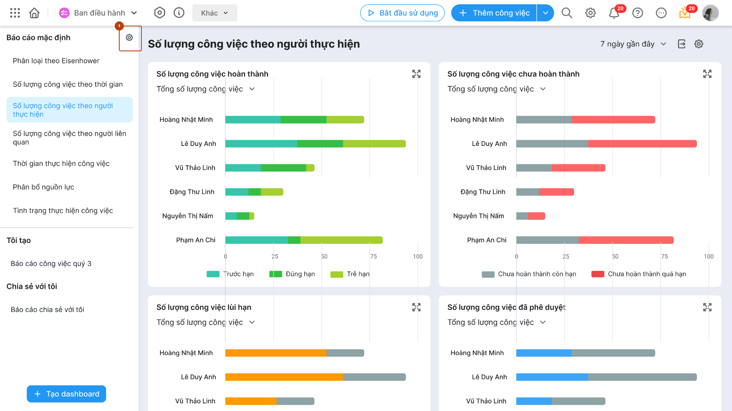
Task: Open the apps grid launcher
Action: point(15,13)
